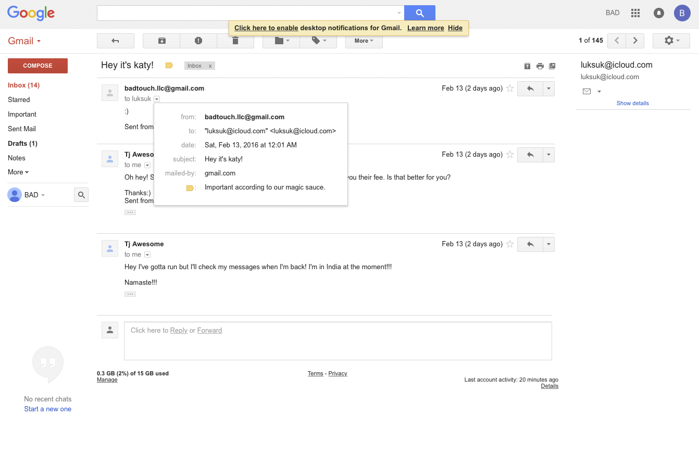Email luksuk contact envelope icon
The width and height of the screenshot is (699, 467).
click(586, 92)
